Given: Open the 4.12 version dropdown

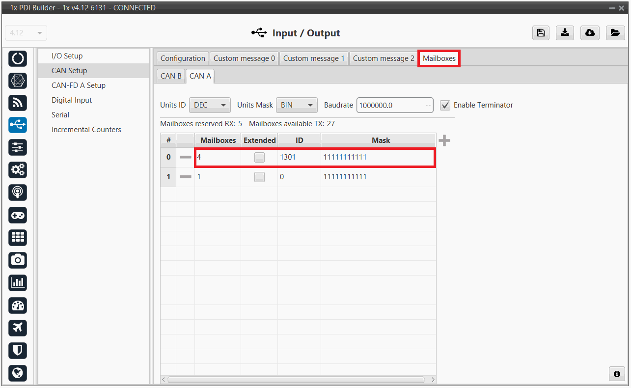Looking at the screenshot, I should (x=26, y=33).
